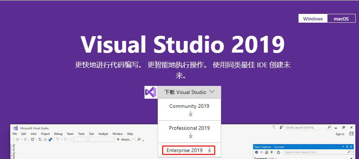Screen dimensions: 359x159
Task: Toggle the Team Explorer auto-hide pin
Action: point(347,147)
